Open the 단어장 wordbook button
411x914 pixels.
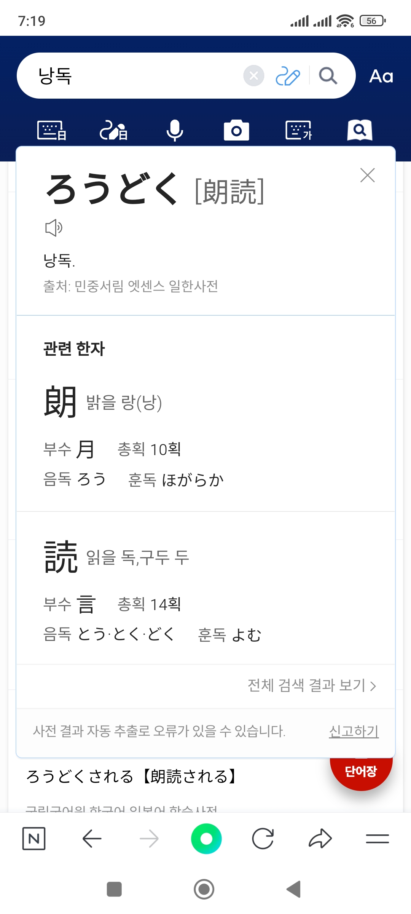[361, 772]
